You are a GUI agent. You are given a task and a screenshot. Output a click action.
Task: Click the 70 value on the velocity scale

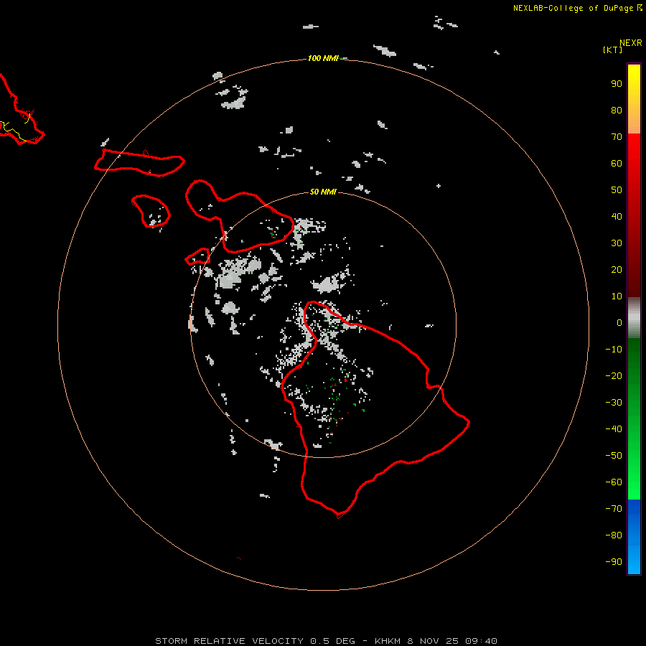617,137
